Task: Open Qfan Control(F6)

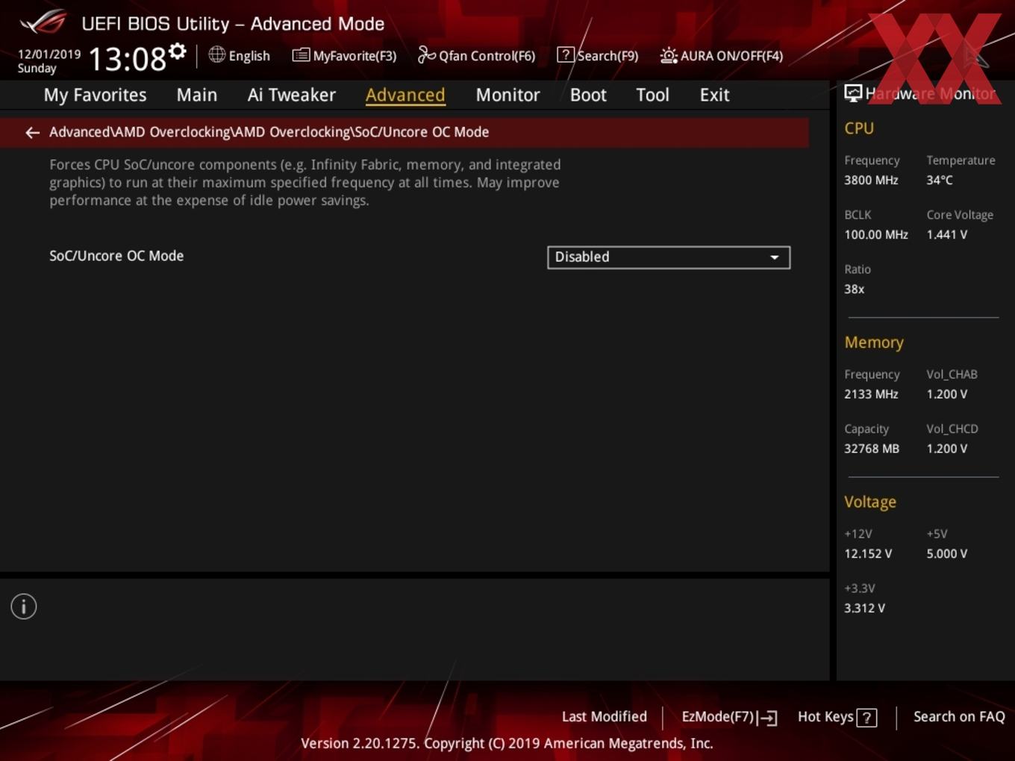Action: click(x=476, y=55)
